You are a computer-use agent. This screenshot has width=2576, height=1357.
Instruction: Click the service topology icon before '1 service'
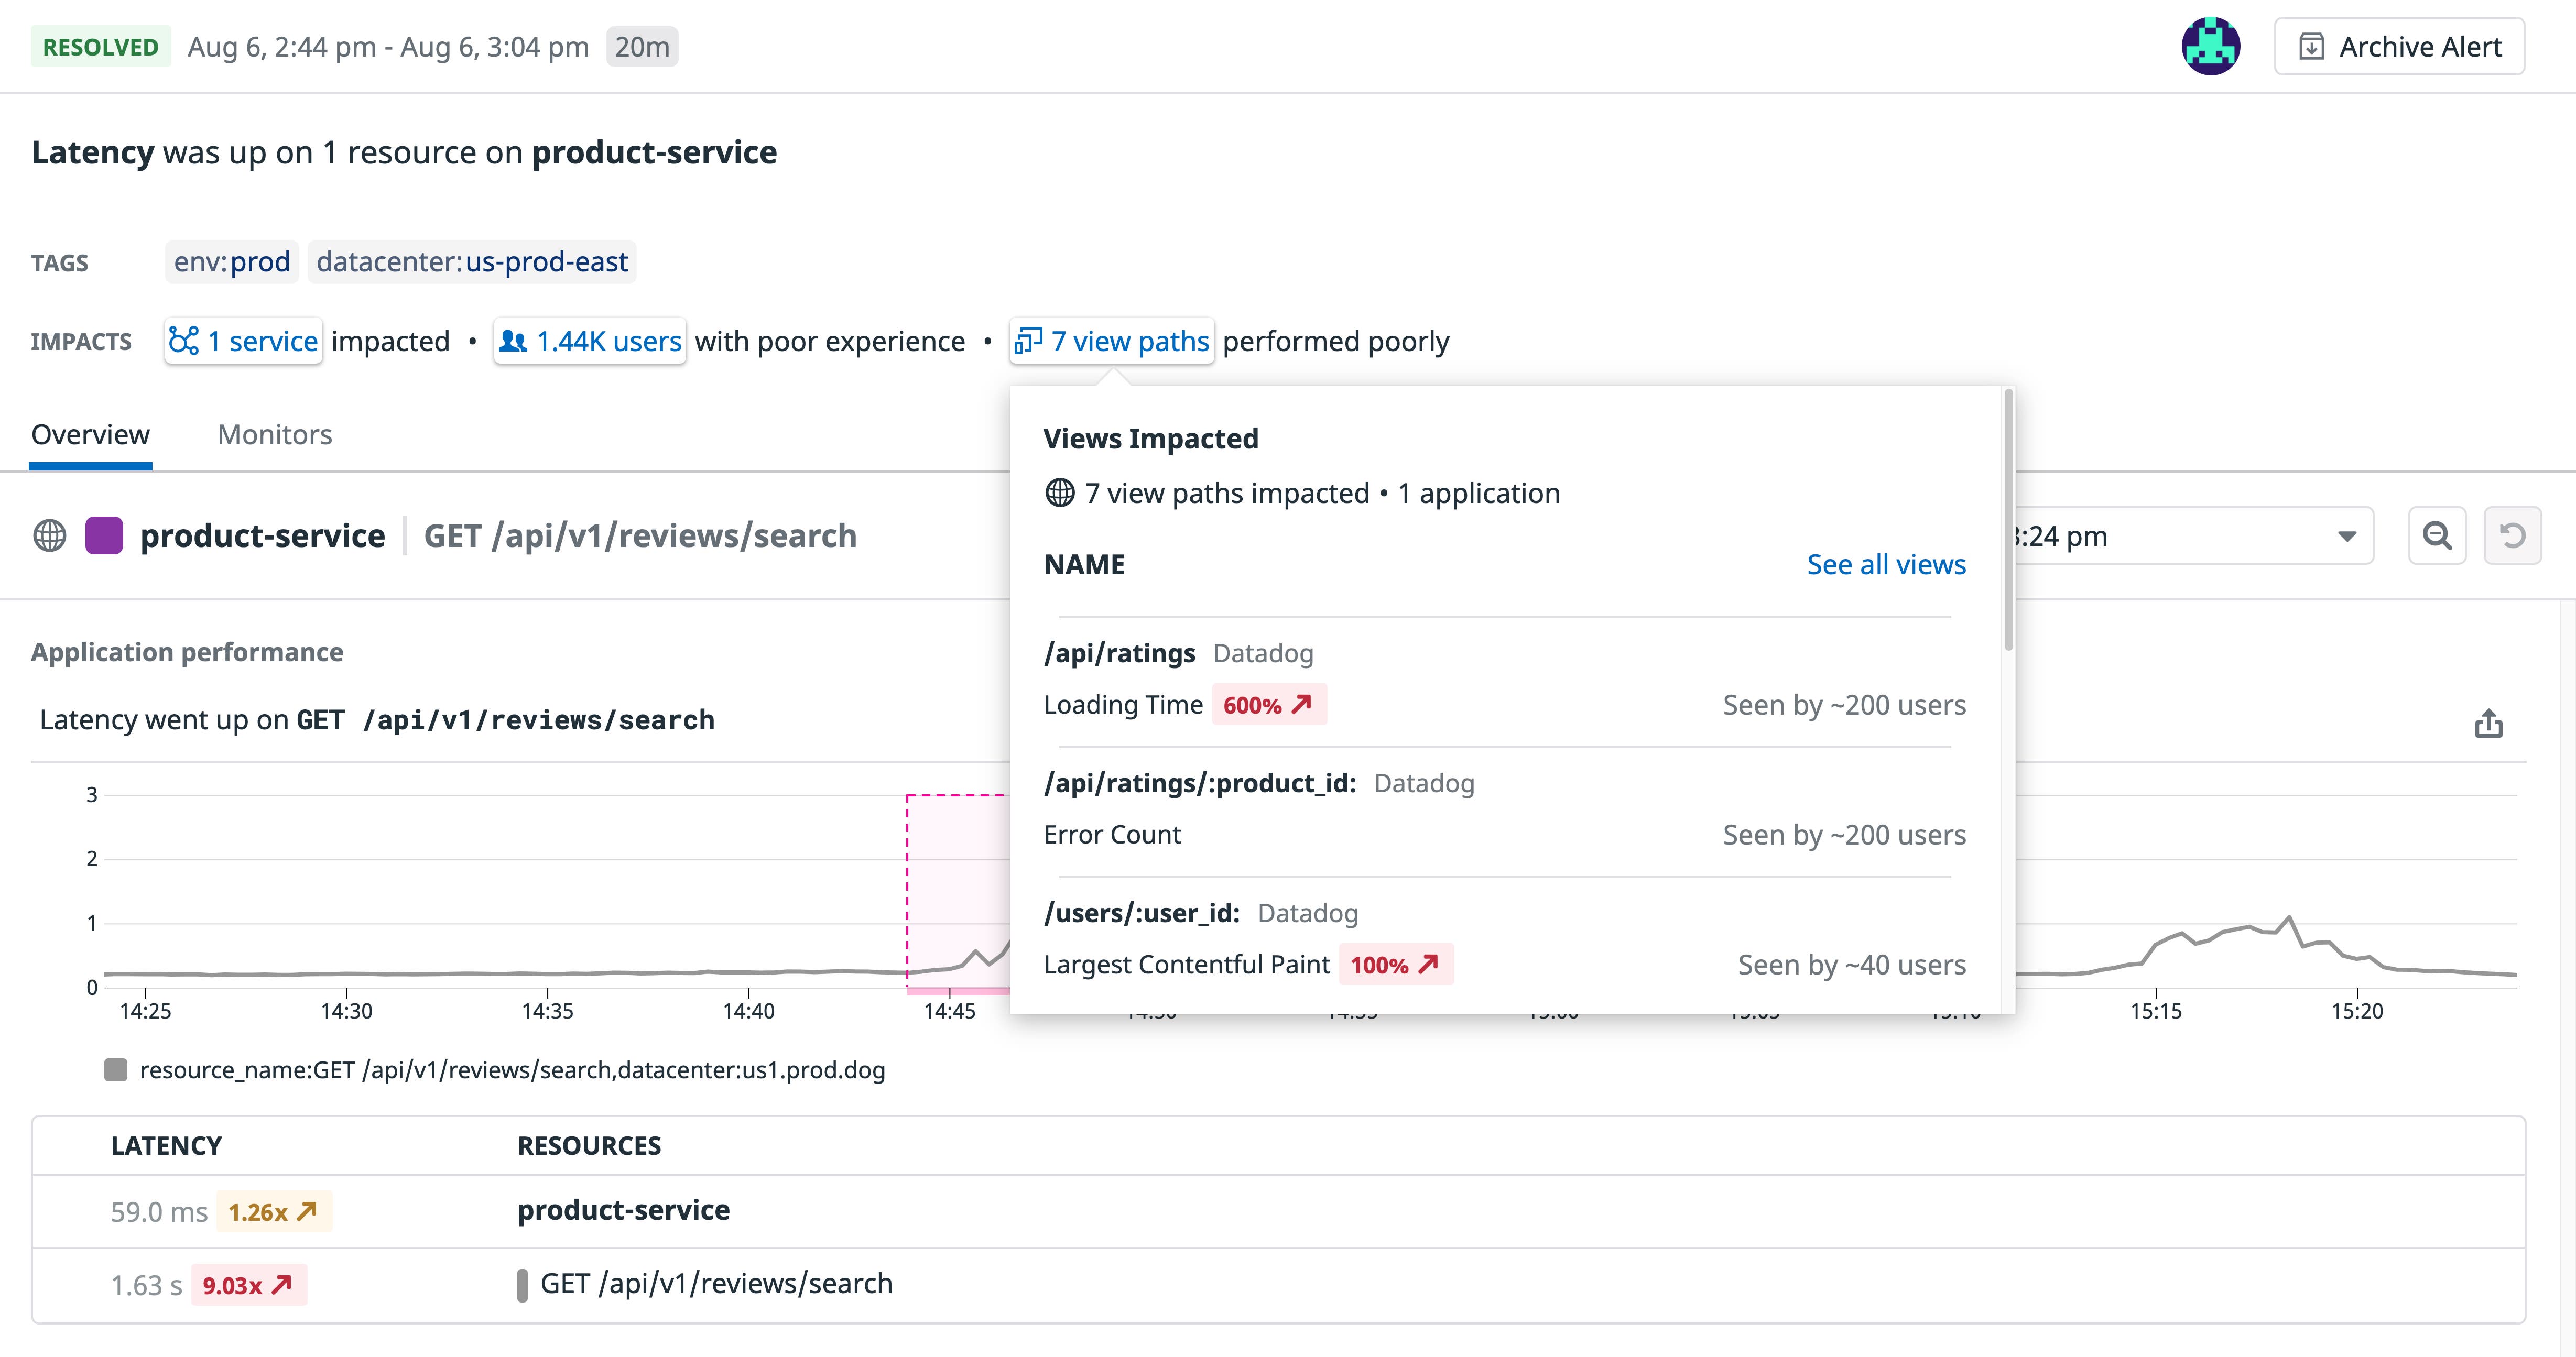(185, 341)
